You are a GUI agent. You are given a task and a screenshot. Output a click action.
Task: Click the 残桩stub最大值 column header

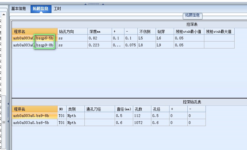(x=219, y=32)
